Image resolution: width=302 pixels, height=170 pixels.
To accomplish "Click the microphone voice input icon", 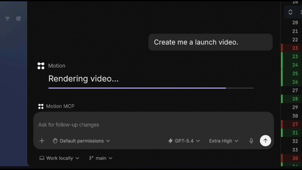I will point(251,141).
